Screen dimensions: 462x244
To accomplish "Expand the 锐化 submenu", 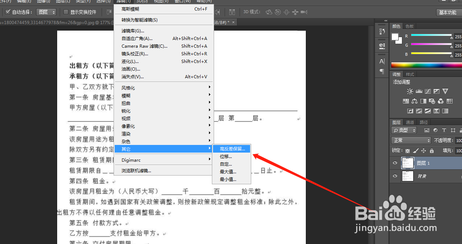I will point(163,111).
